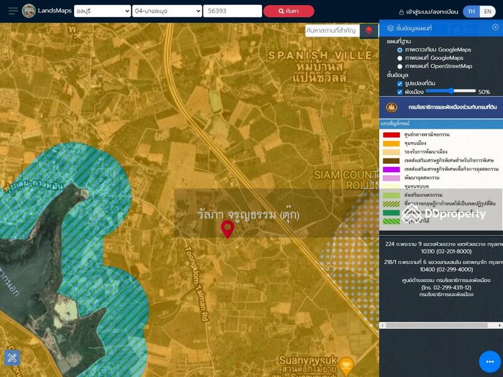Click the red ค้นหา search button

288,11
